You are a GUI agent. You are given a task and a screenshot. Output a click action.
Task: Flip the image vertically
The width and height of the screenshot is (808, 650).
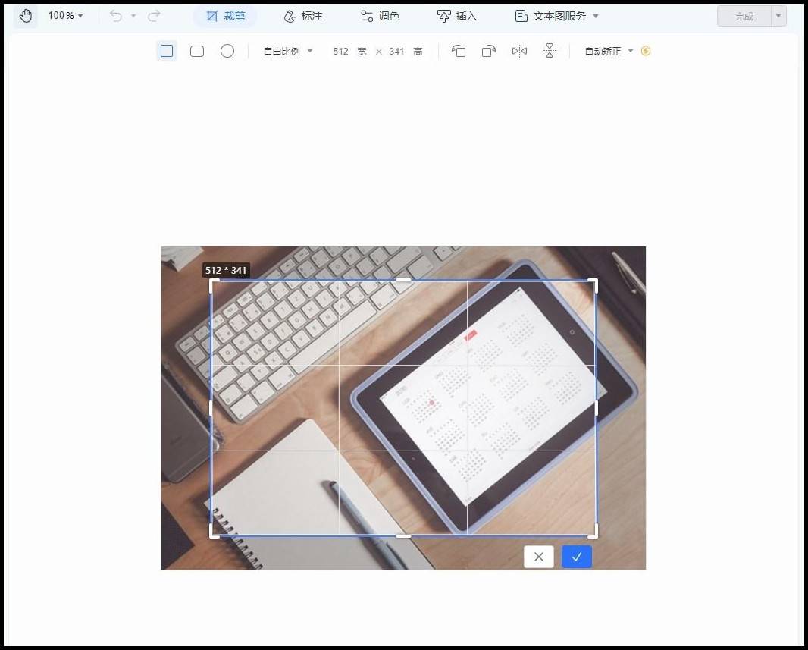coord(550,51)
